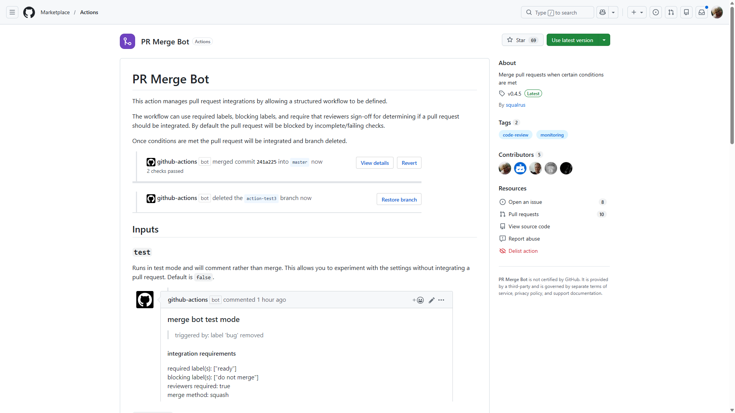Expand the Copilot dropdown arrow

613,12
